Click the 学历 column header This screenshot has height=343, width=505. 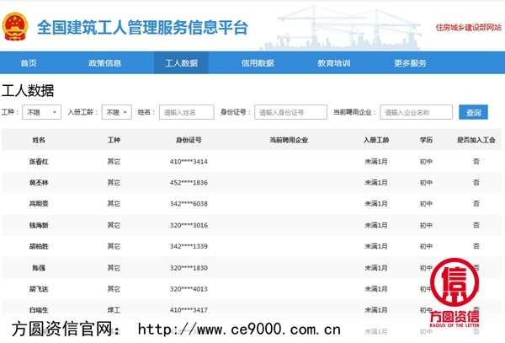coord(426,140)
